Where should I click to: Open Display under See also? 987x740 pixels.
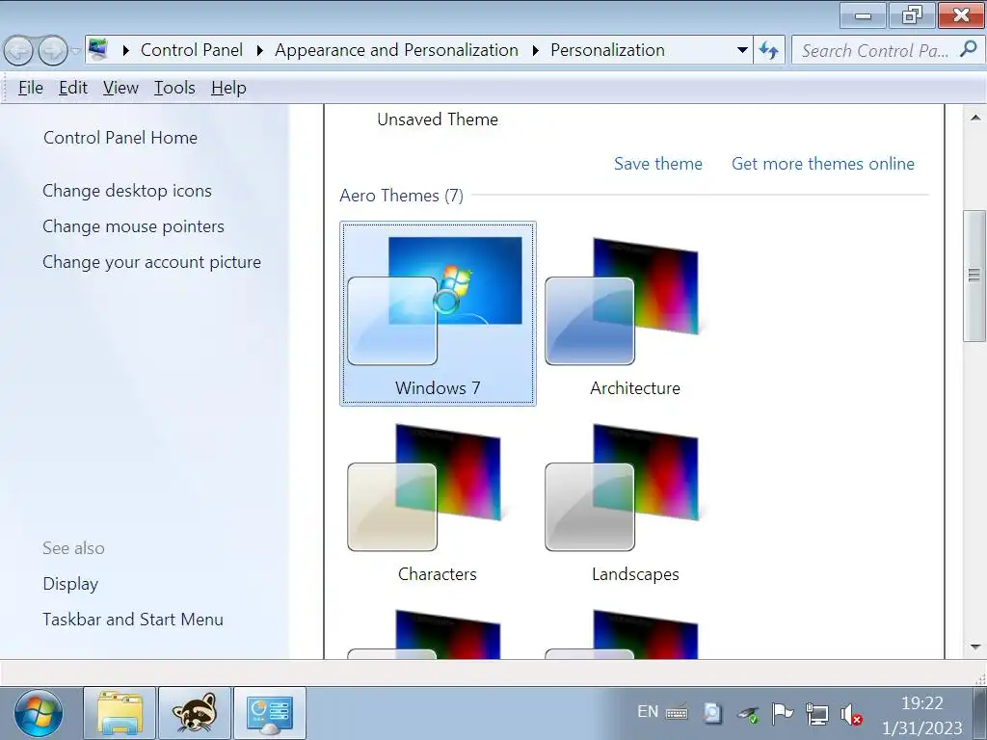[x=70, y=584]
